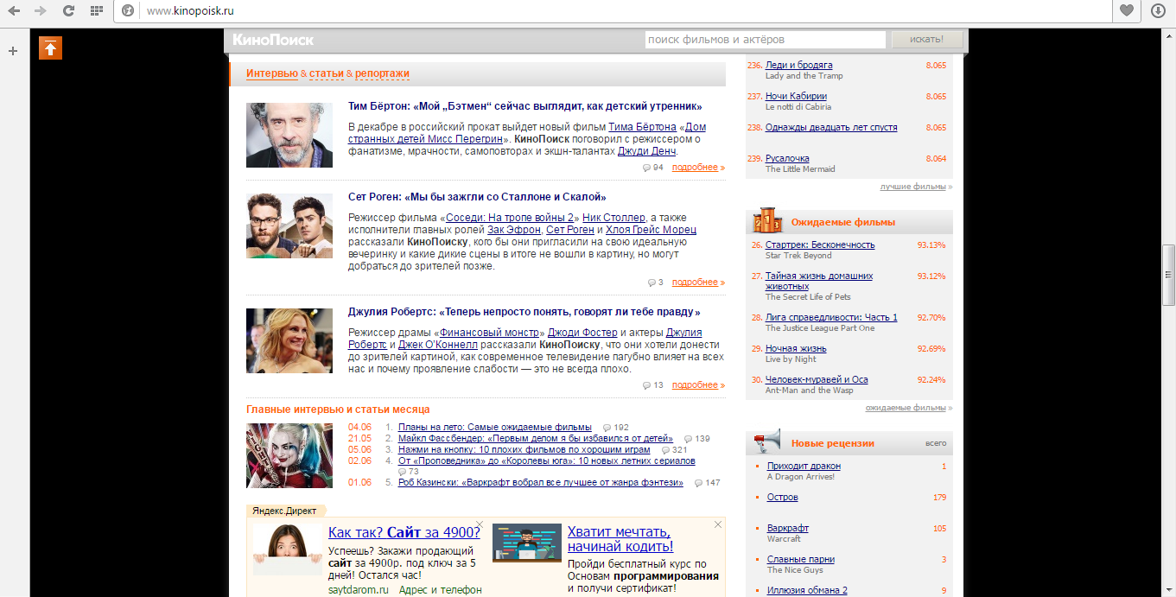Jump to top with orange up-arrow icon
This screenshot has width=1176, height=597.
[x=50, y=48]
